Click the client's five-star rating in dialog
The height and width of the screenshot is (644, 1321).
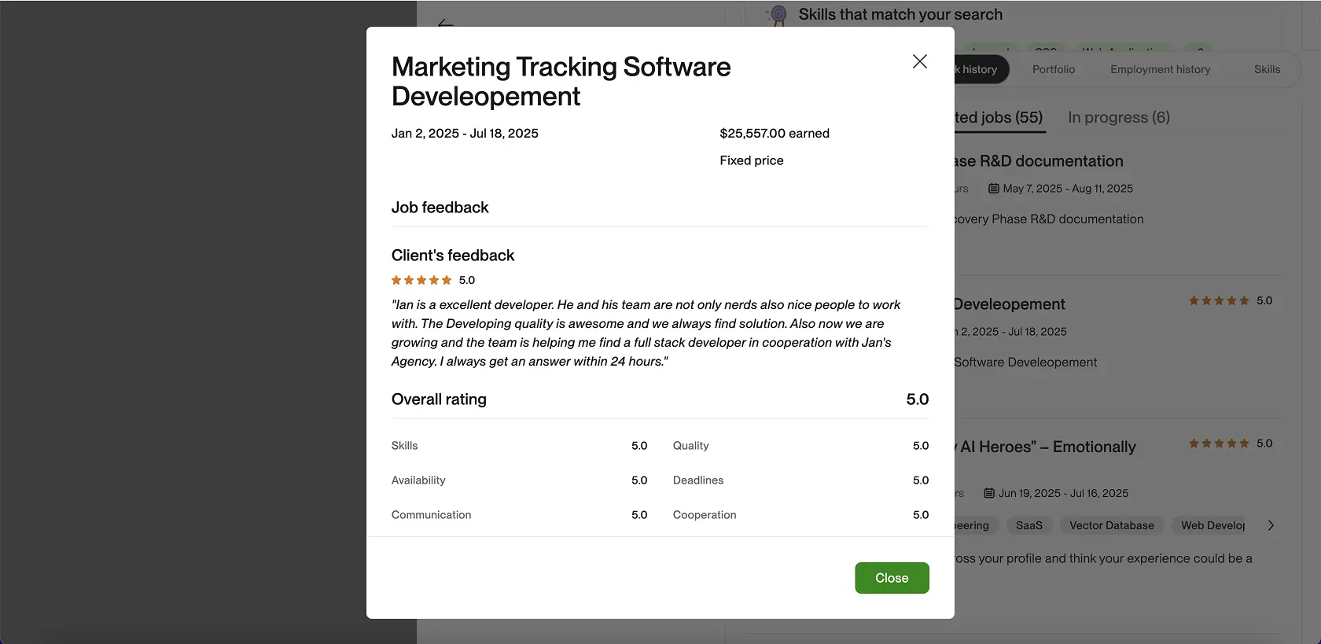point(421,280)
